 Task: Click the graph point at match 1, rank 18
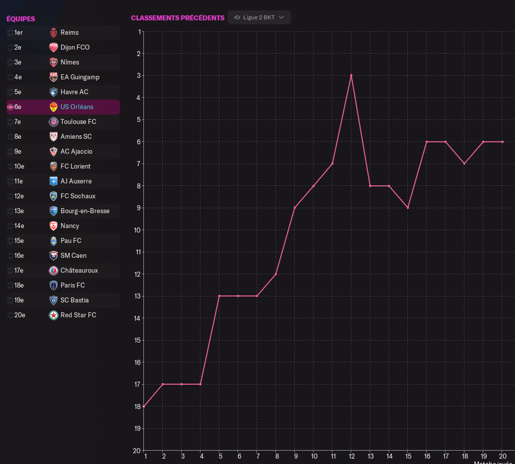point(144,406)
